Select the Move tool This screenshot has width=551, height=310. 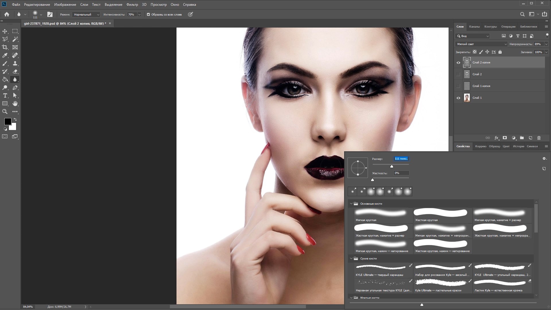[x=5, y=31]
